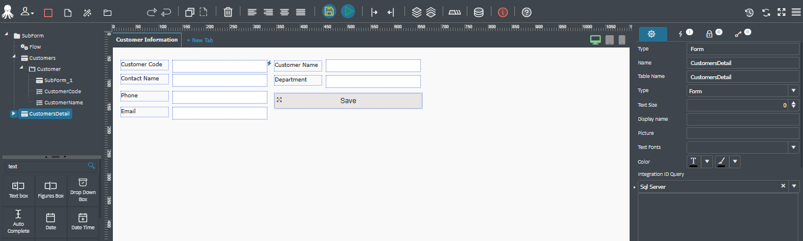Select the Flow tree item
The image size is (803, 241).
pyautogui.click(x=31, y=46)
